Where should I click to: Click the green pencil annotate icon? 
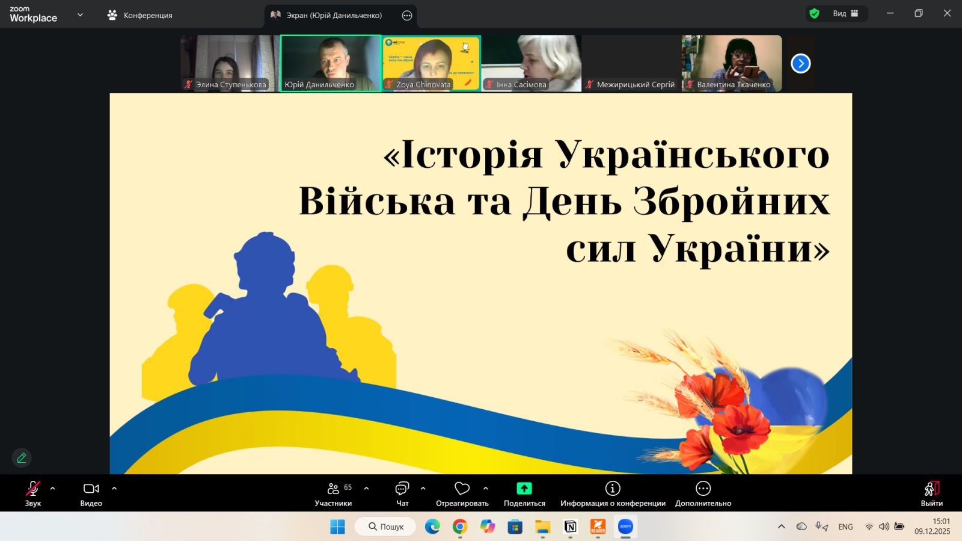coord(22,458)
